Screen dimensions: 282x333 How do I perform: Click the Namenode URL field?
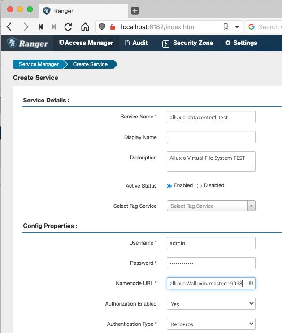tap(211, 283)
